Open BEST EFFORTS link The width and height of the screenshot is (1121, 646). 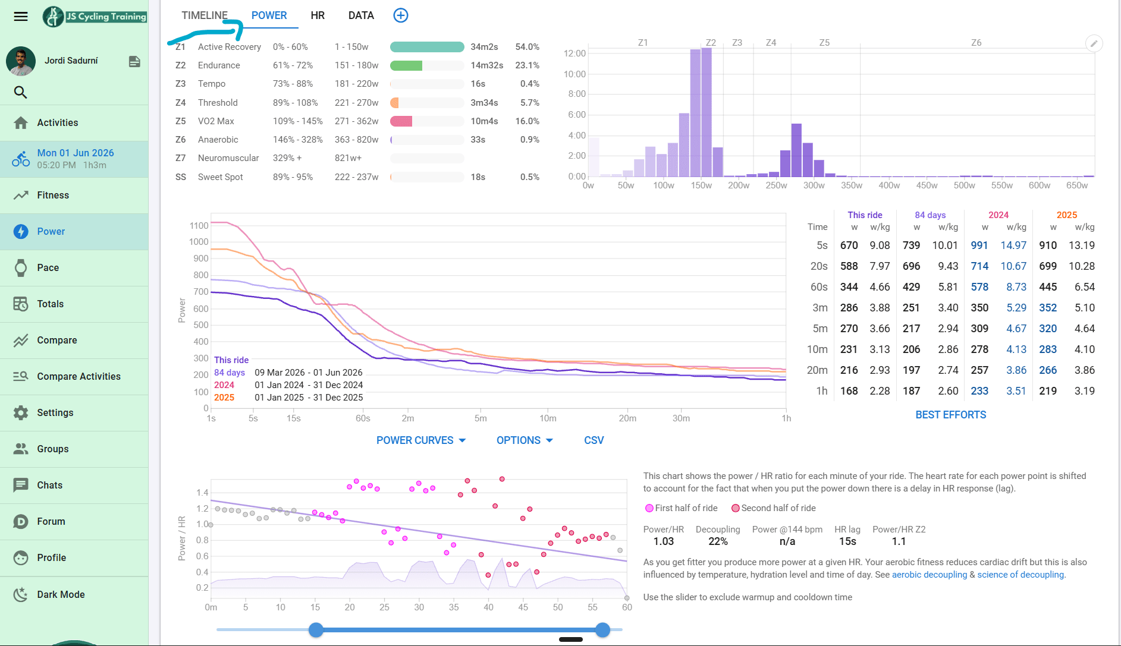950,415
